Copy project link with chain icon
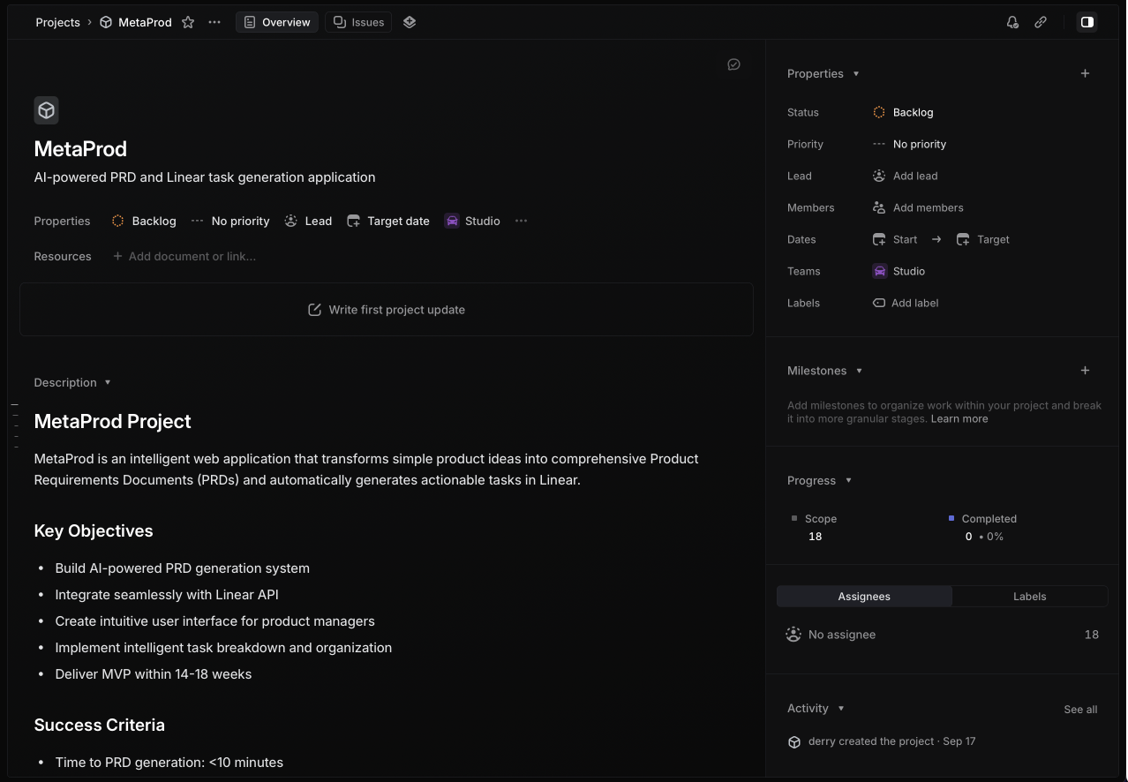This screenshot has width=1128, height=782. tap(1041, 22)
